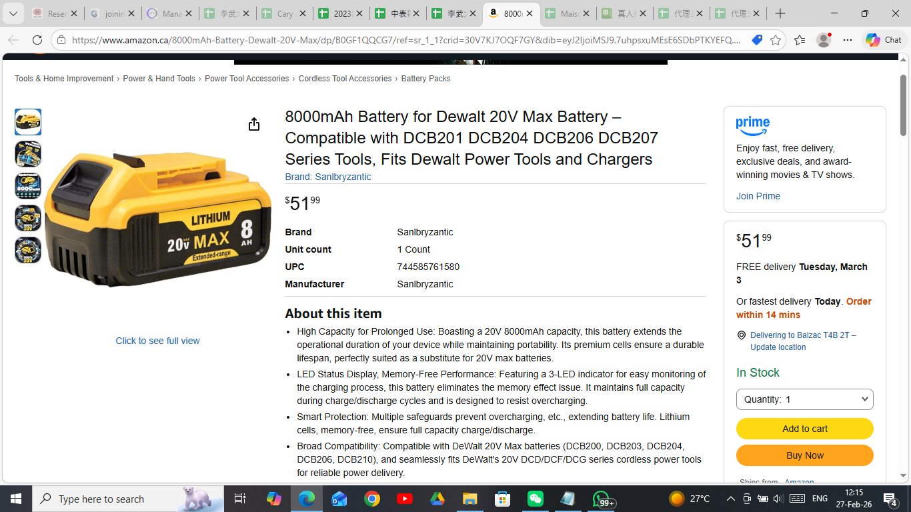Viewport: 911px width, 512px height.
Task: Open a new browser tab
Action: click(780, 13)
